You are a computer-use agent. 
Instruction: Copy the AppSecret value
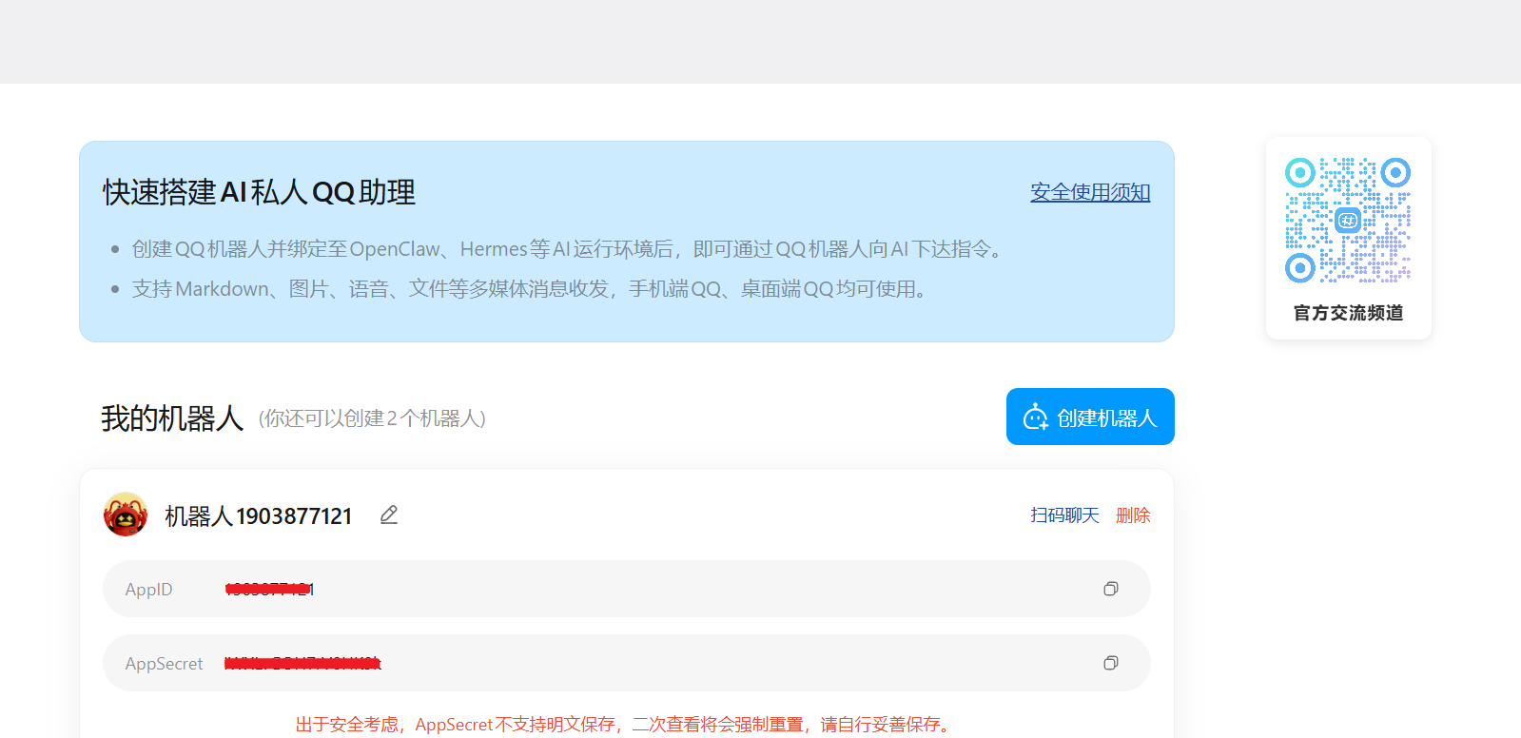(x=1110, y=664)
